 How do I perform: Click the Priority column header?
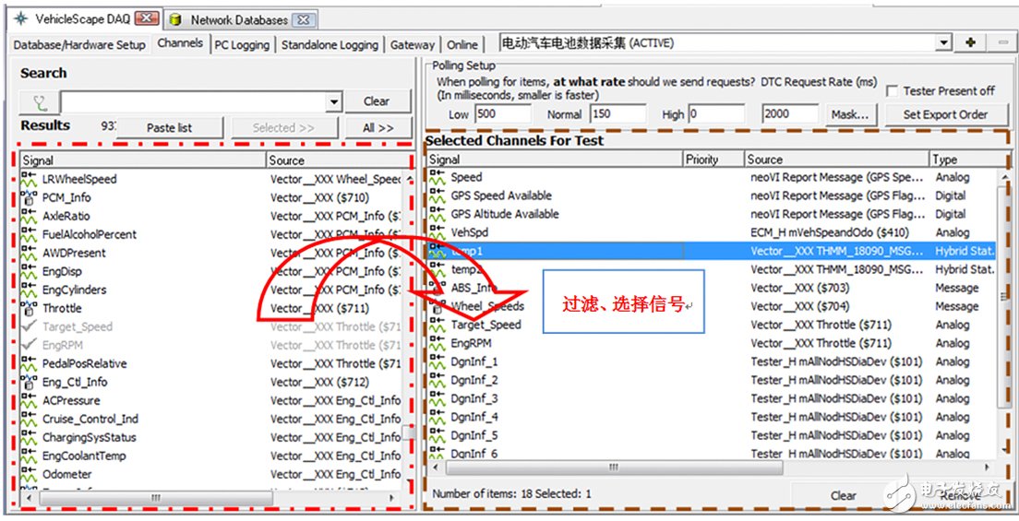[x=713, y=160]
